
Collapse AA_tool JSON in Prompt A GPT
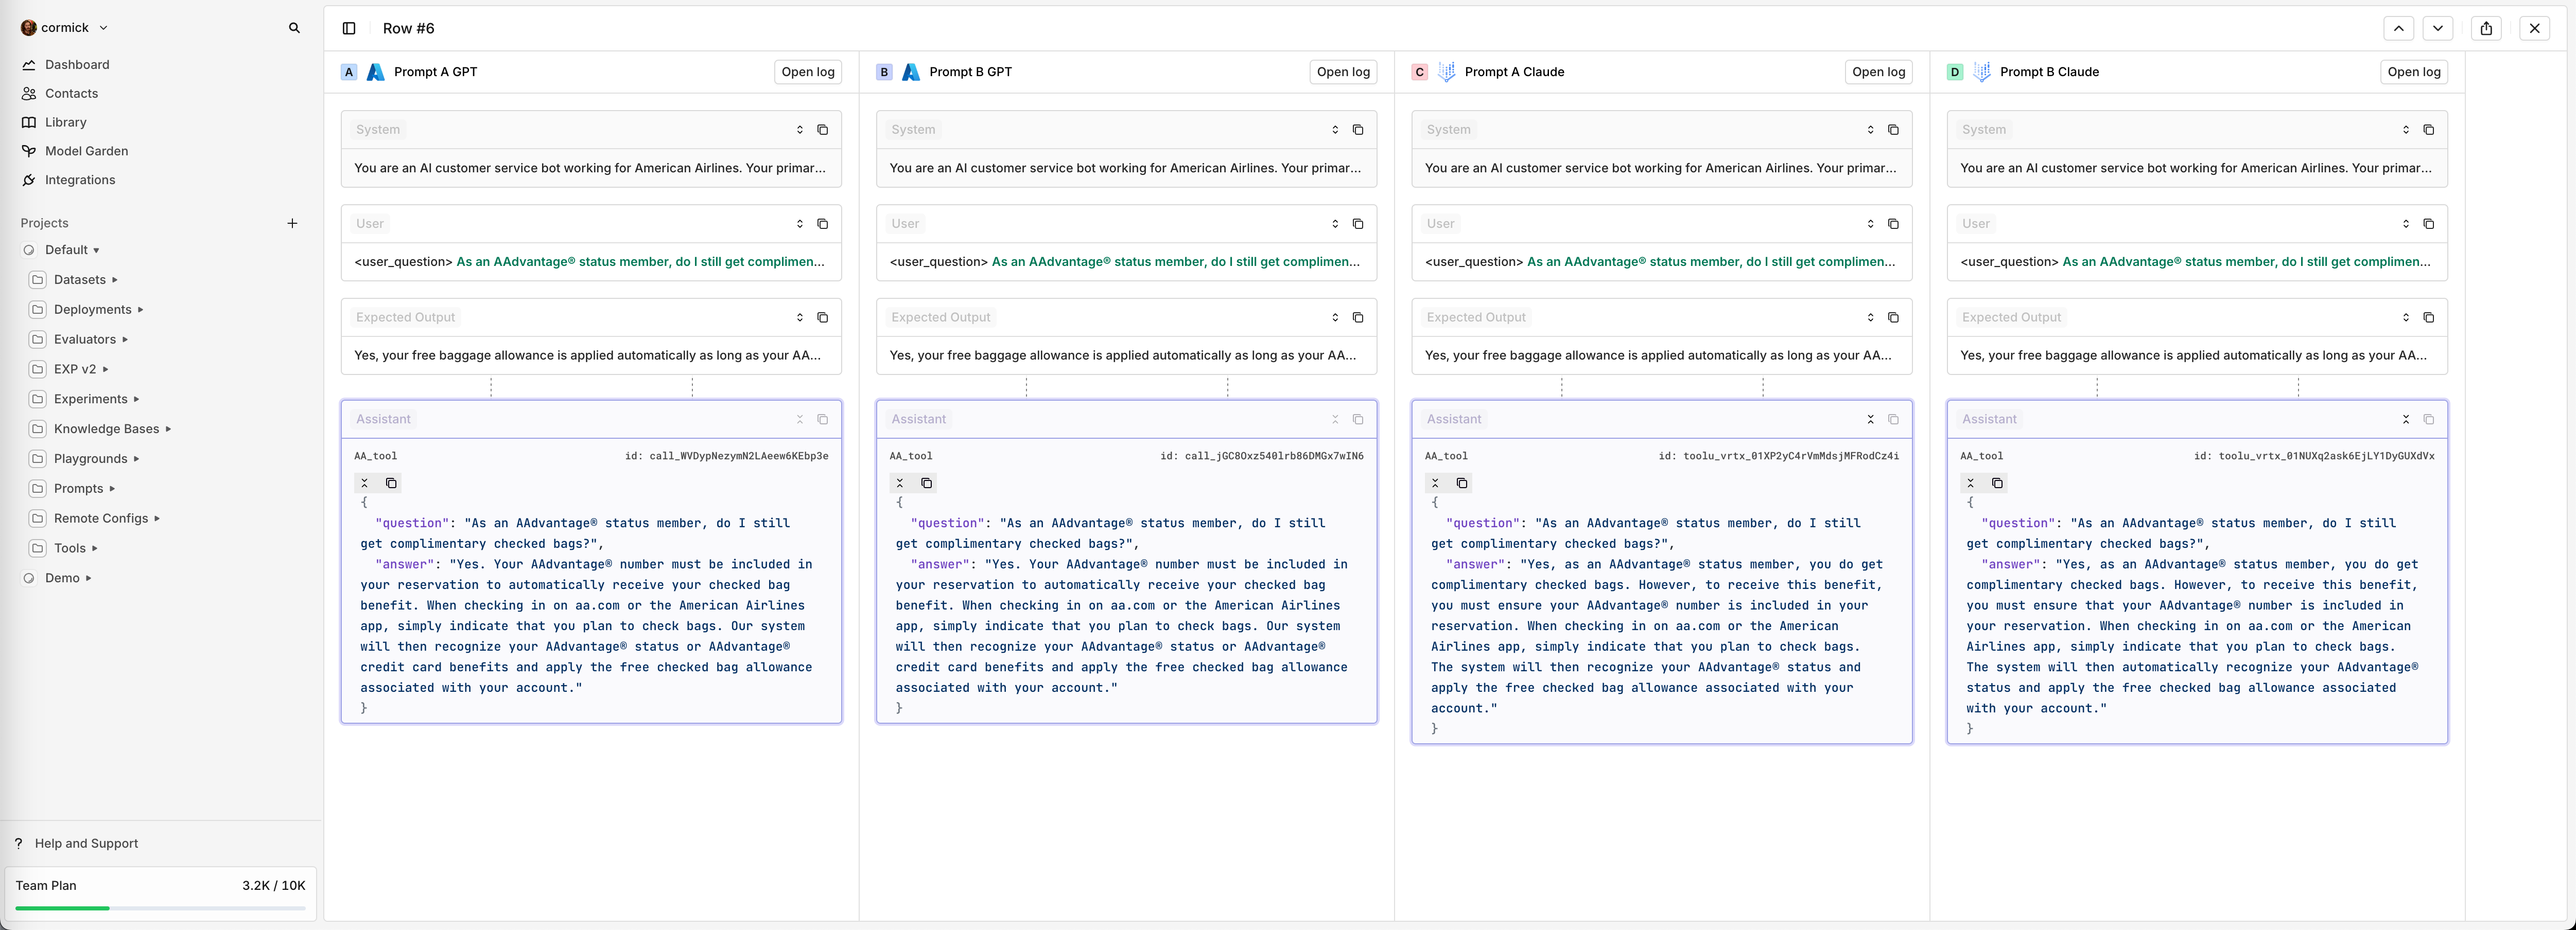365,484
